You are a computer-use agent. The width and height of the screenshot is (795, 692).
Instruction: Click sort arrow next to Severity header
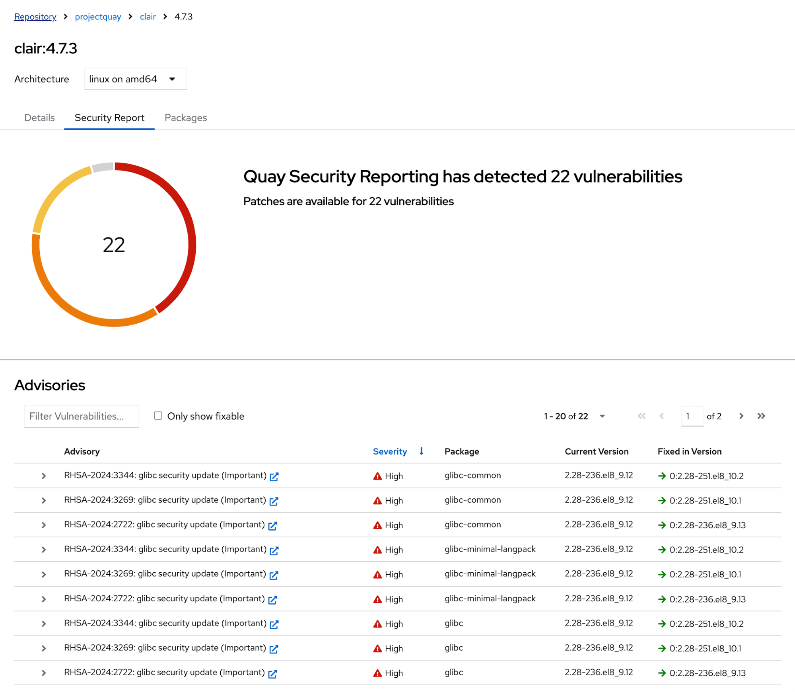421,451
